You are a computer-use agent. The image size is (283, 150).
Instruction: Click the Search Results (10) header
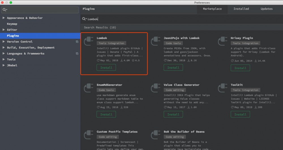[x=100, y=27]
